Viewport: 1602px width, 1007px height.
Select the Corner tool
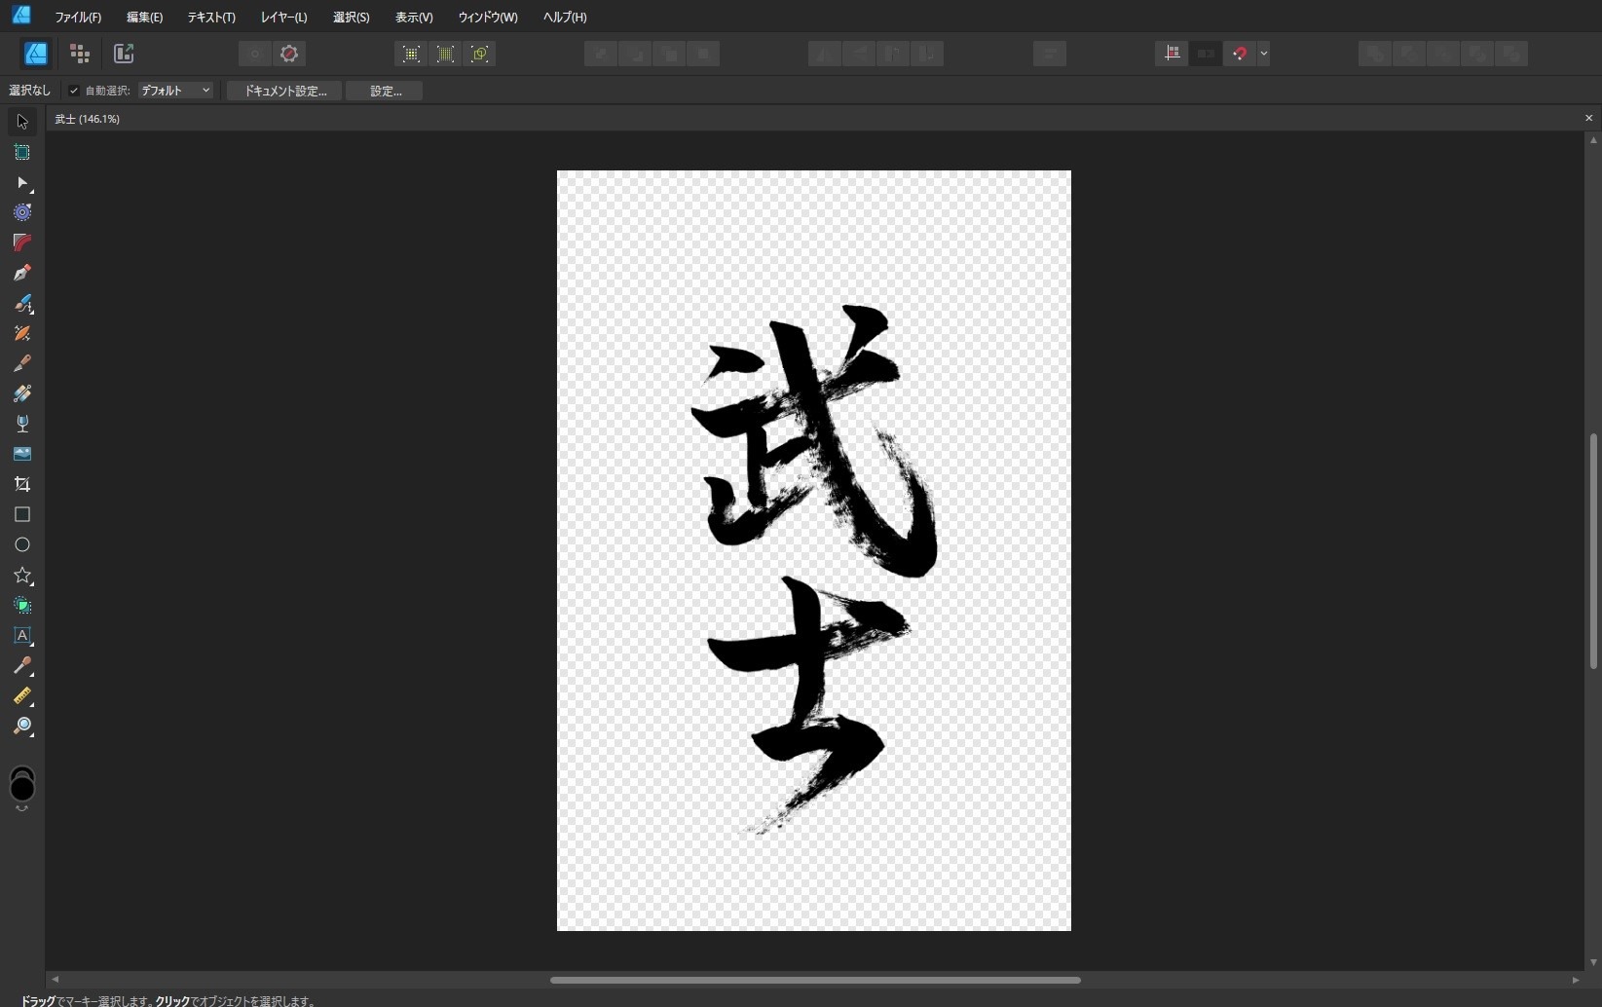click(x=21, y=242)
